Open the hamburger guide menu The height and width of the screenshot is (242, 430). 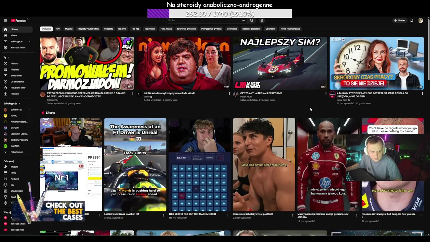pos(5,21)
